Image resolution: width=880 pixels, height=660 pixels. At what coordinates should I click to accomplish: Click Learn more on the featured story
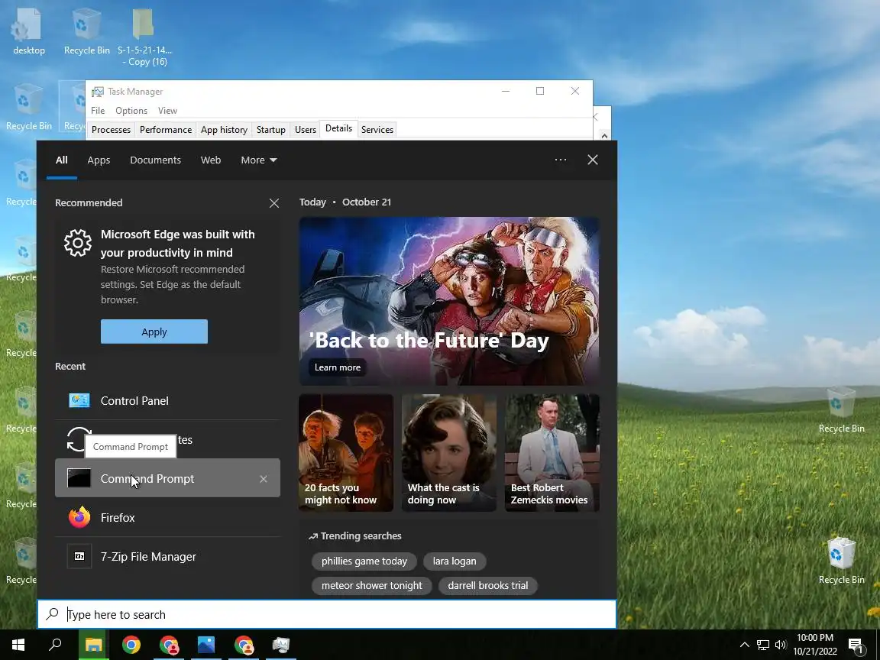338,367
